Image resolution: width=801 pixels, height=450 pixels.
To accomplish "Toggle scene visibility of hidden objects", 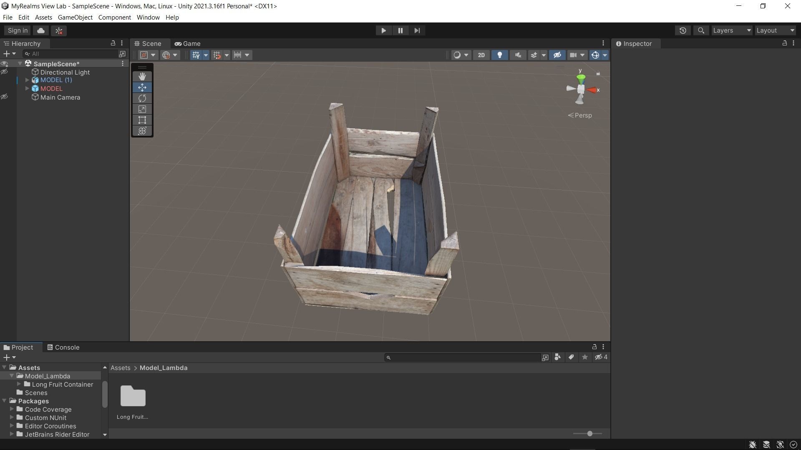I will coord(557,55).
